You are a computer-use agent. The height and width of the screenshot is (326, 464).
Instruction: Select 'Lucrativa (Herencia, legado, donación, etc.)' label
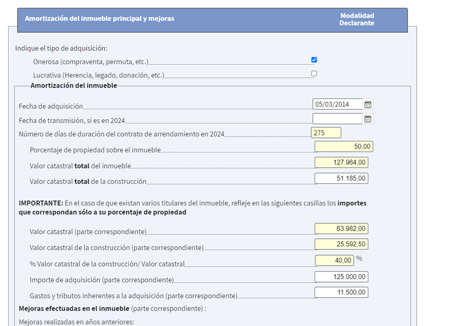click(x=99, y=75)
